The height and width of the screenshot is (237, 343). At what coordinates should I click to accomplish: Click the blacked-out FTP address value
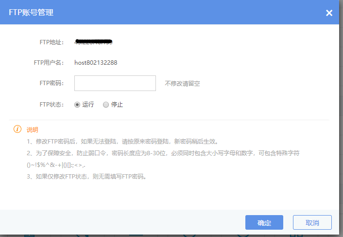[x=94, y=42]
